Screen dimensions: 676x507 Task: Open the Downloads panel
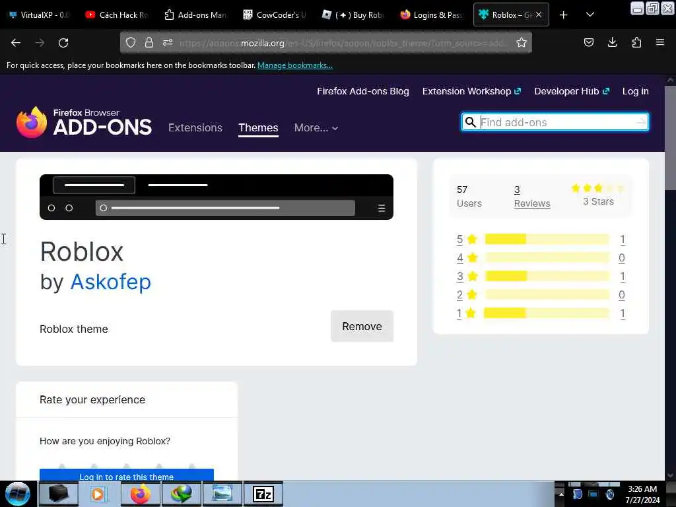(612, 42)
